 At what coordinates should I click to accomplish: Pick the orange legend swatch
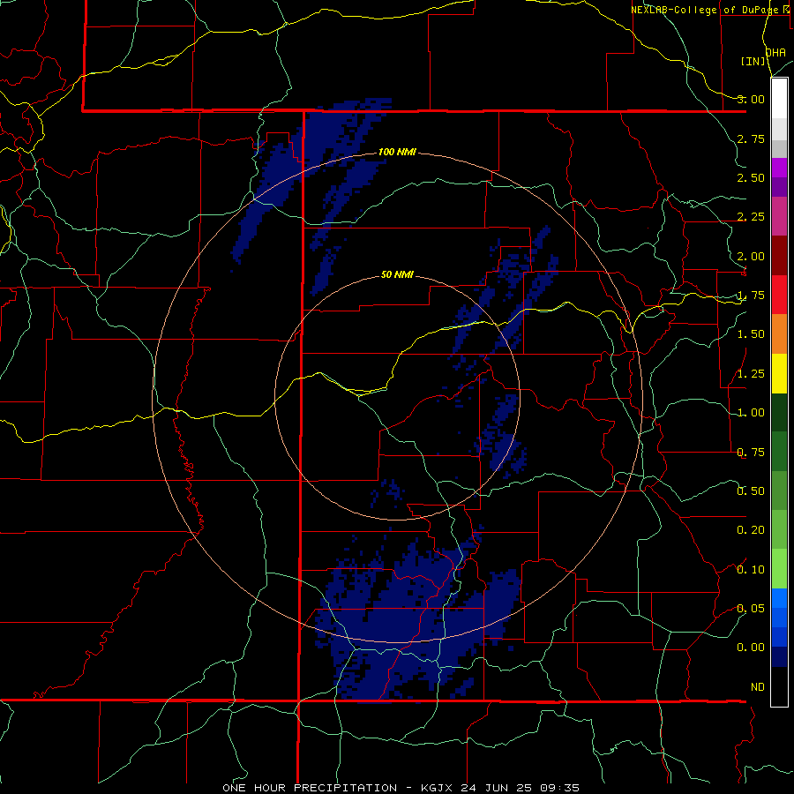pos(779,334)
